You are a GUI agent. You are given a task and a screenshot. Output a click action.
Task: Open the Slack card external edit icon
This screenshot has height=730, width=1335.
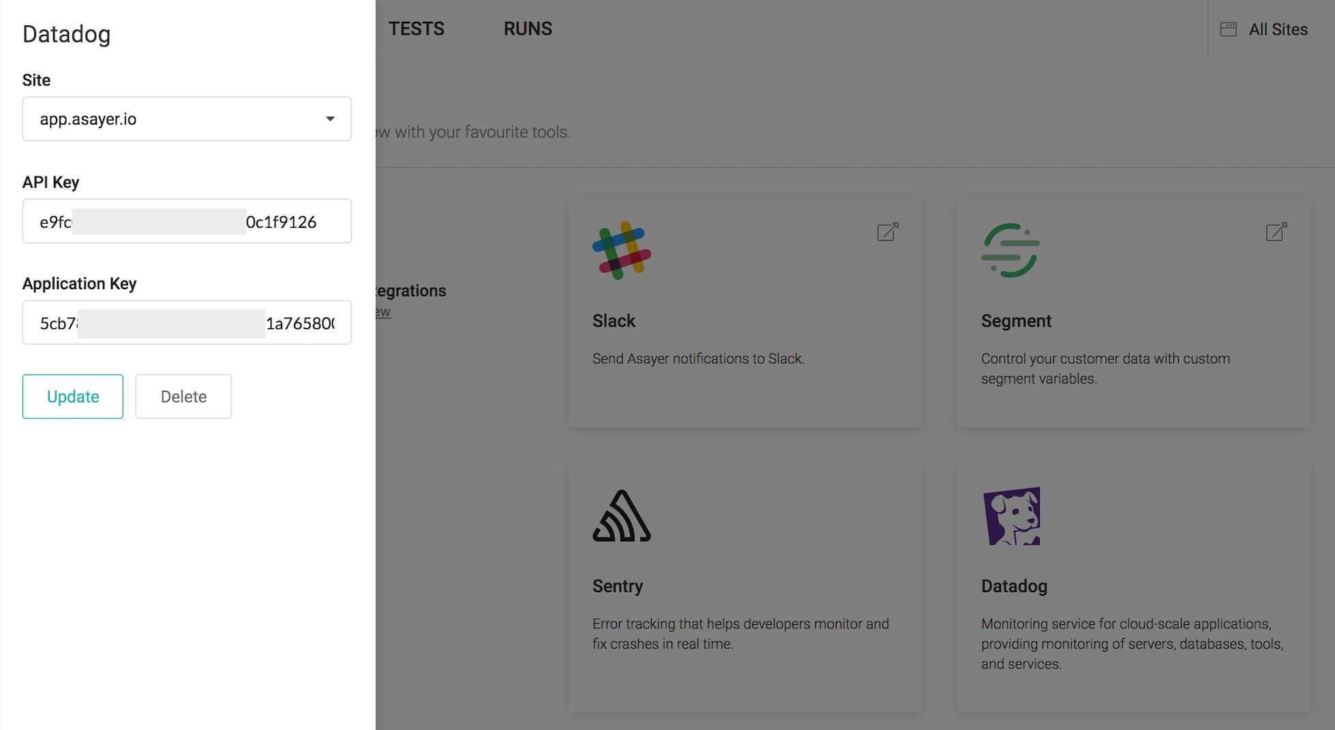[887, 232]
